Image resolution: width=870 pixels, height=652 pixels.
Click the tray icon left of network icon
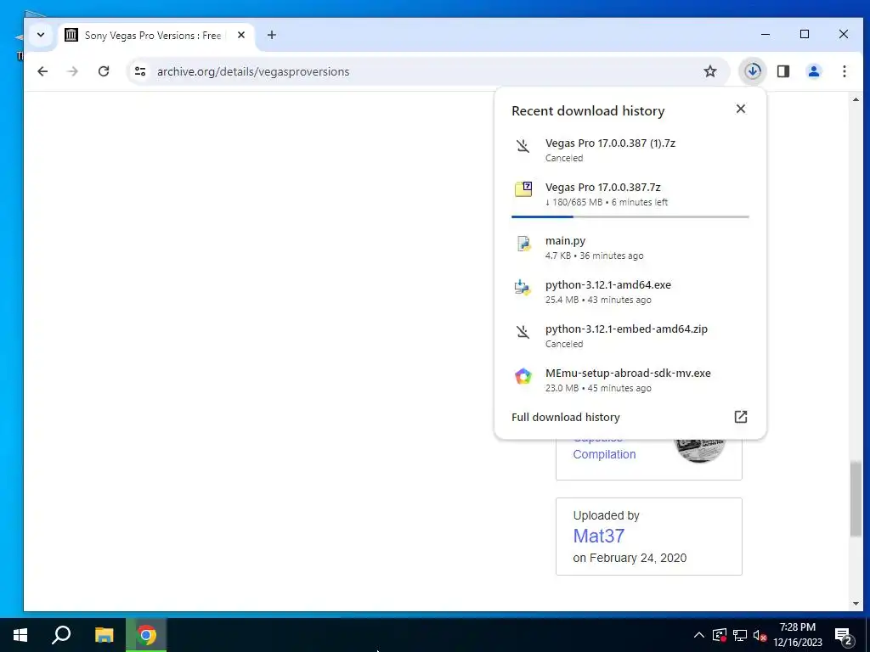[x=719, y=635]
